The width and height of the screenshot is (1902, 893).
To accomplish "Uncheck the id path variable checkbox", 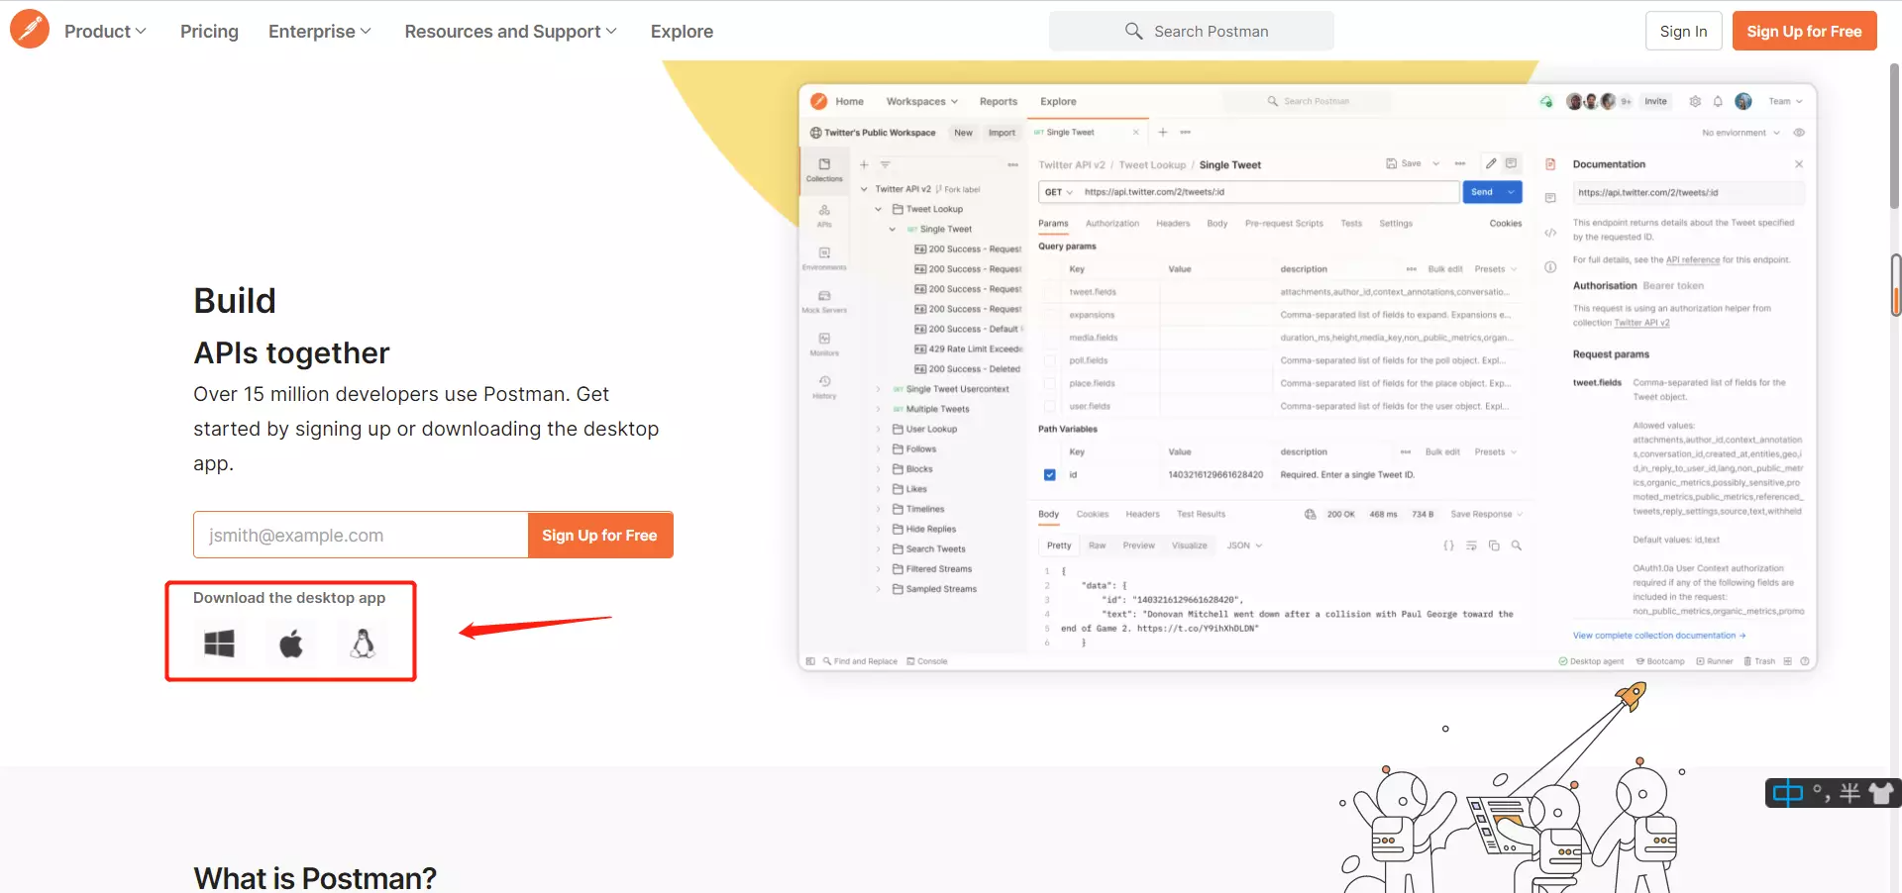I will [1050, 475].
